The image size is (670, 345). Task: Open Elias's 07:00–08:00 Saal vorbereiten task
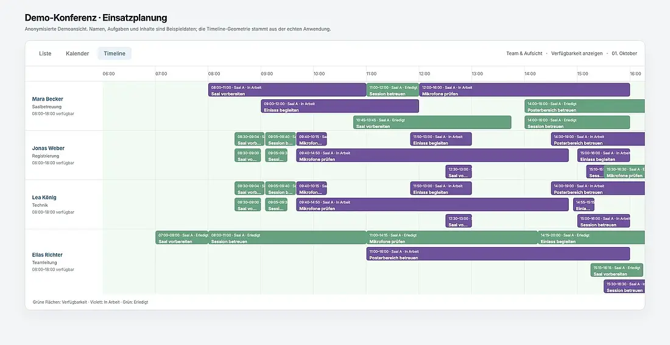tap(182, 237)
